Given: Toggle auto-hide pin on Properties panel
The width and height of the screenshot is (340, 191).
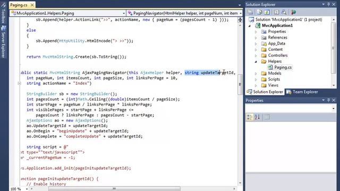Looking at the screenshot, I should pos(328,100).
